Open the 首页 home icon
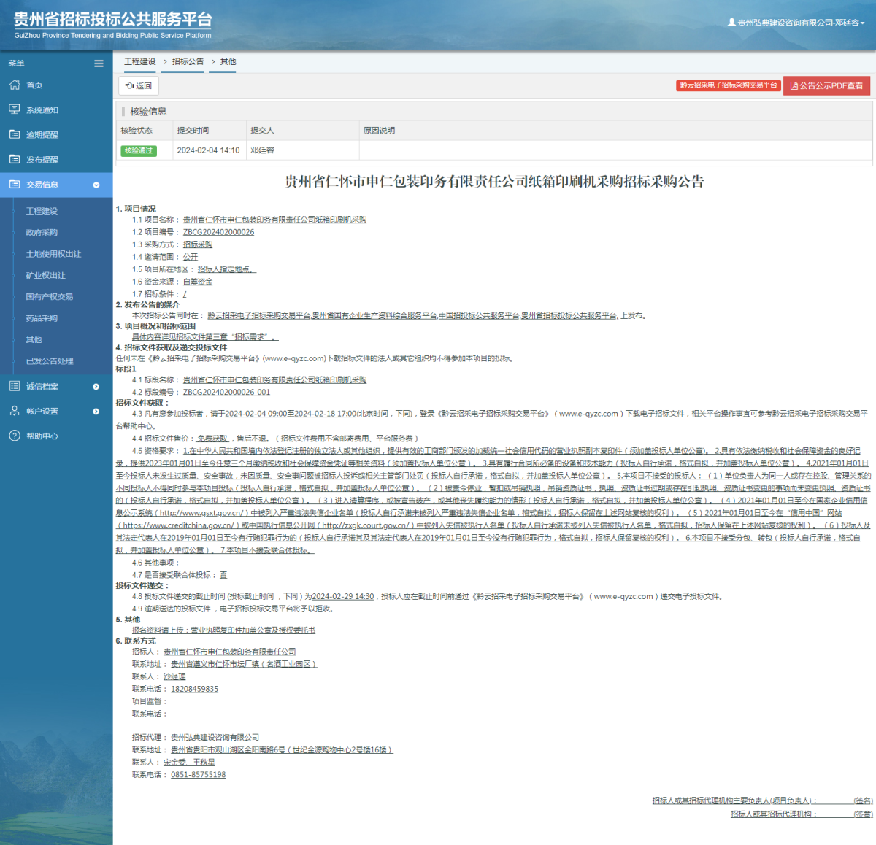Screen dimensions: 876x845 tap(14, 85)
